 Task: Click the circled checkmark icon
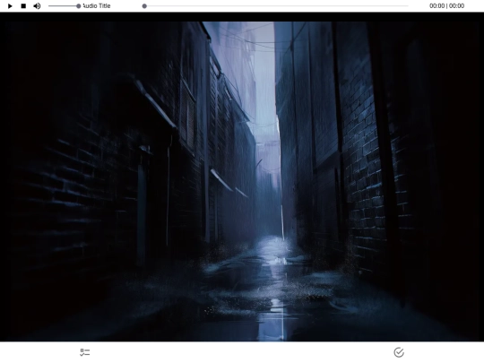click(x=399, y=352)
